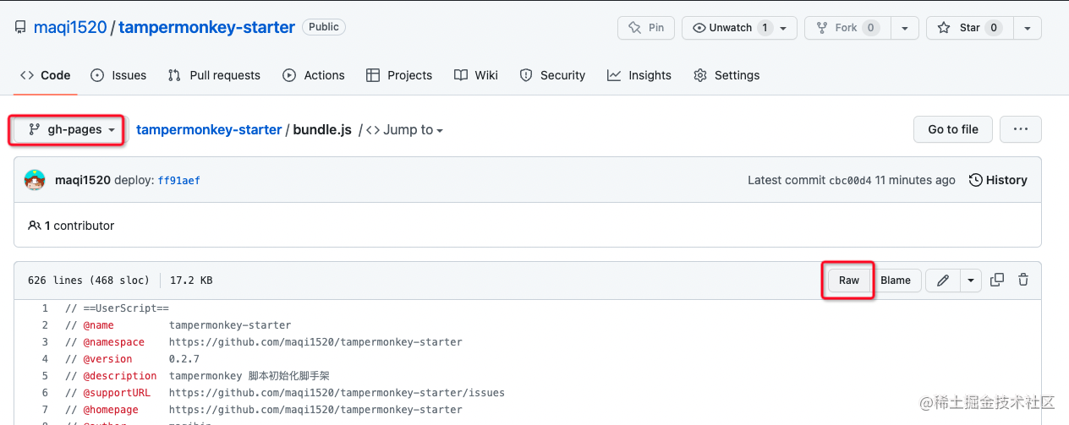This screenshot has height=425, width=1069.
Task: Expand the Jump to symbol dropdown
Action: pyautogui.click(x=404, y=129)
